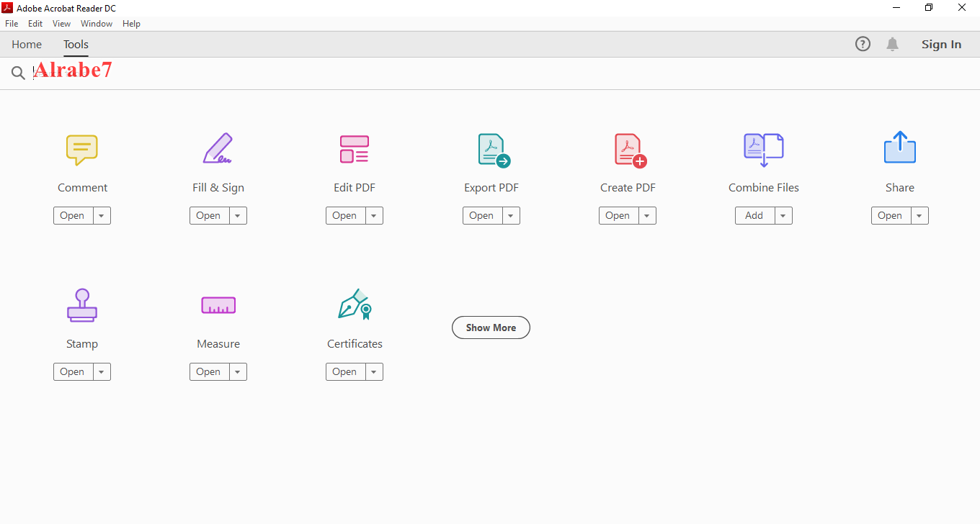The height and width of the screenshot is (524, 980).
Task: Open the File menu
Action: click(x=12, y=24)
